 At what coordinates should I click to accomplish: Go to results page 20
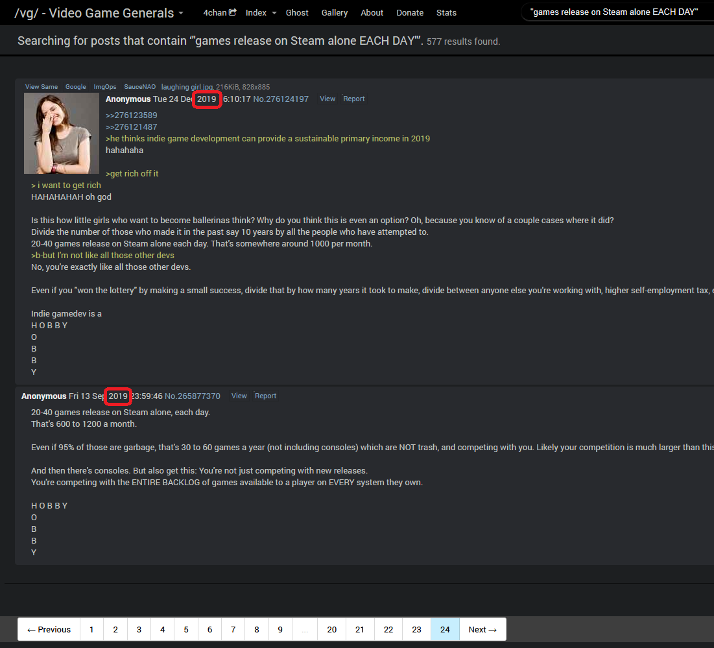(331, 629)
